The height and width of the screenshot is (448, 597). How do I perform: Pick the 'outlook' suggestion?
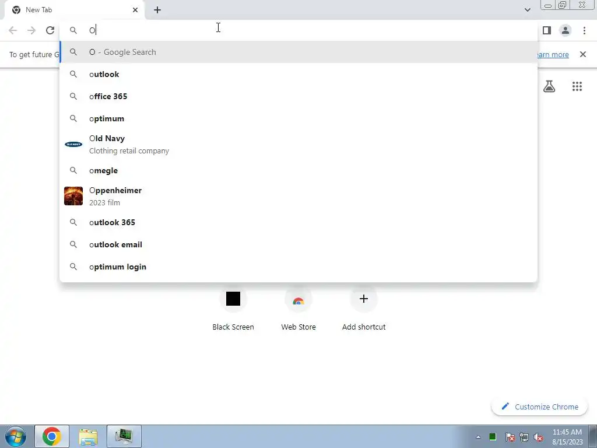click(298, 74)
